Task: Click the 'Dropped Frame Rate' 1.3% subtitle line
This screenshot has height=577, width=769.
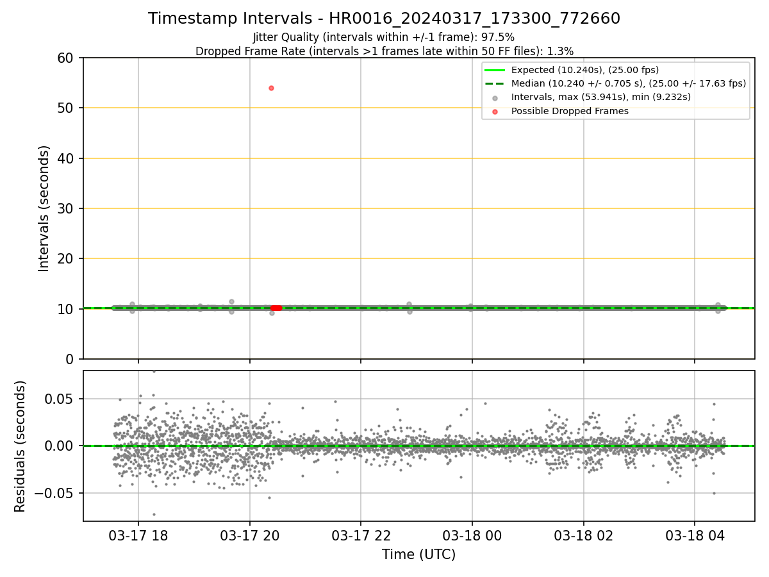Action: tap(384, 51)
